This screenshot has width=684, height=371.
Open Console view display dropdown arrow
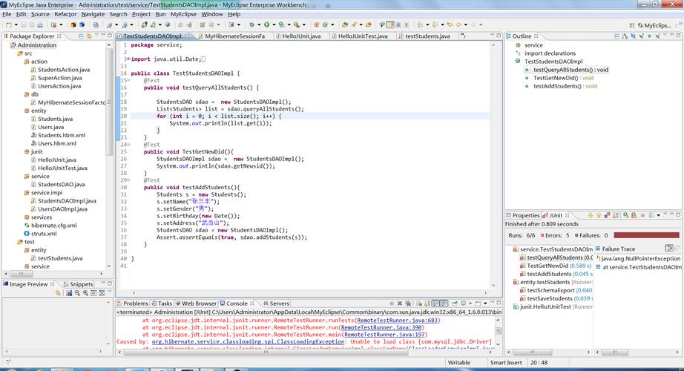tap(470, 303)
